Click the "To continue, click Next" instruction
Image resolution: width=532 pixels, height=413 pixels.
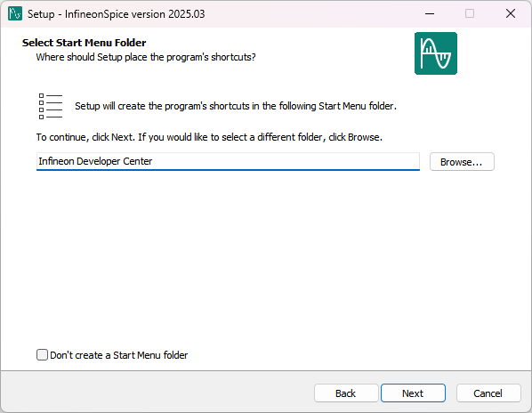point(209,137)
